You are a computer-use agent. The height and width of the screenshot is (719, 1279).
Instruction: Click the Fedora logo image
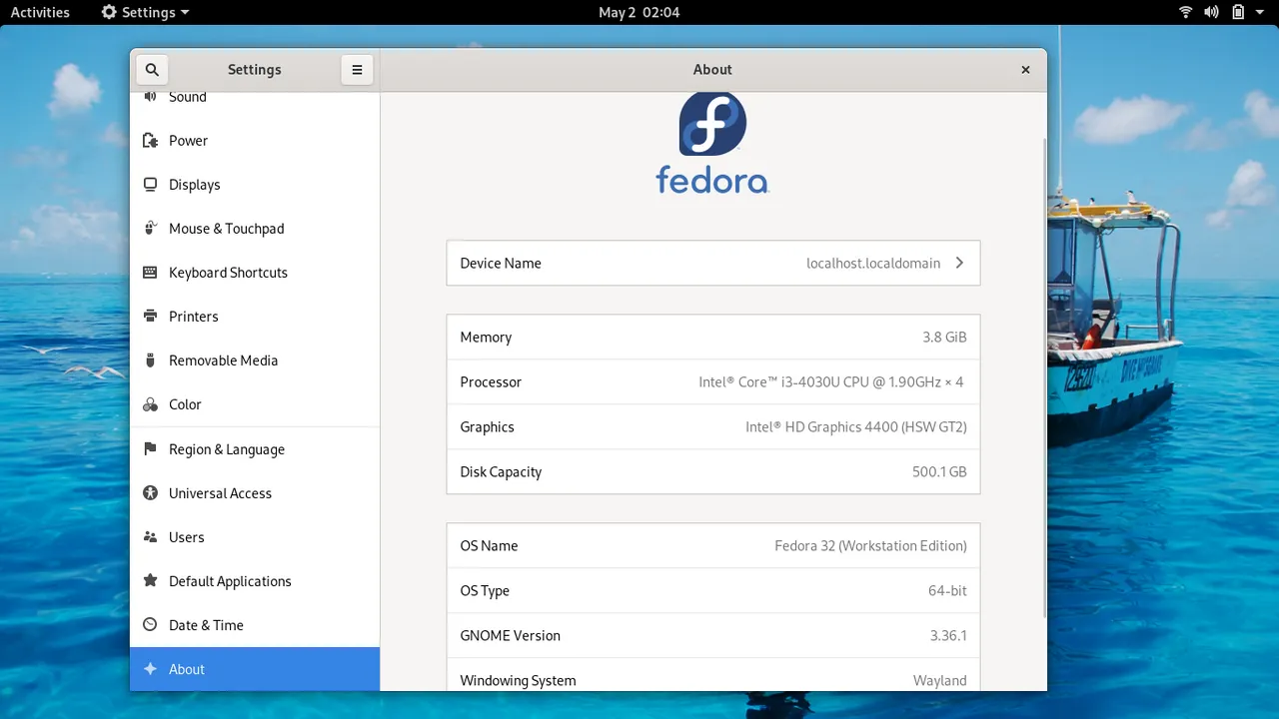712,143
